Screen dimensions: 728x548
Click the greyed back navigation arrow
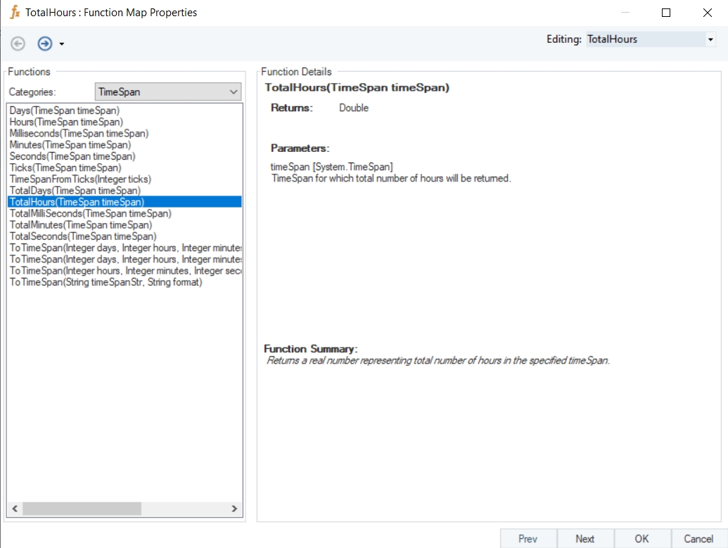tap(18, 44)
